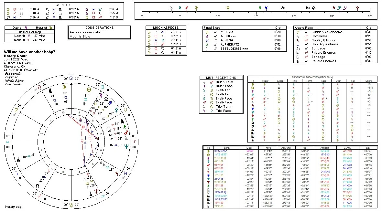Click the Moon glyph on the chart wheel
The width and height of the screenshot is (382, 211).
(x=64, y=87)
